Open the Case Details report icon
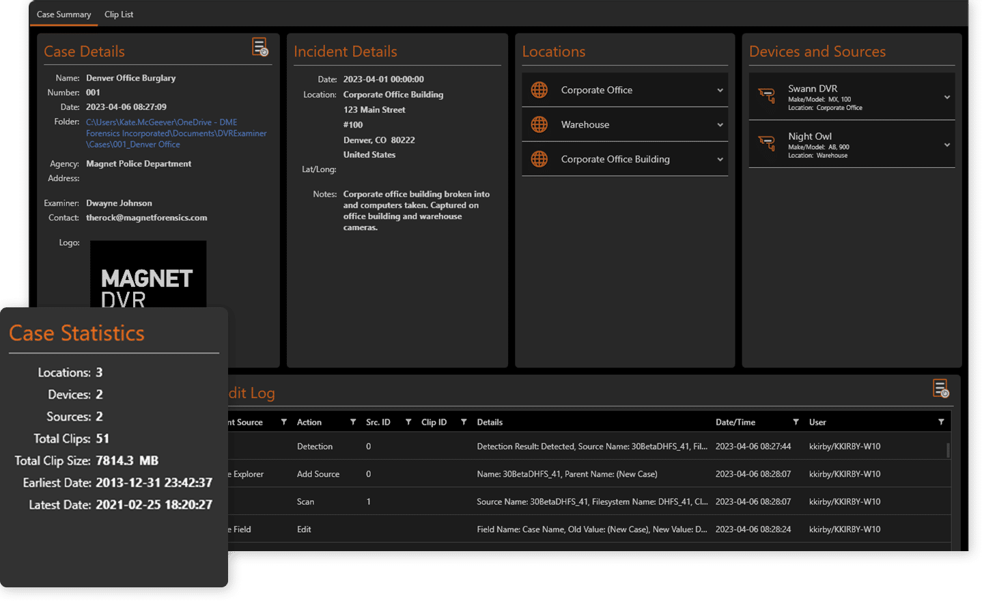This screenshot has width=982, height=601. (x=260, y=47)
